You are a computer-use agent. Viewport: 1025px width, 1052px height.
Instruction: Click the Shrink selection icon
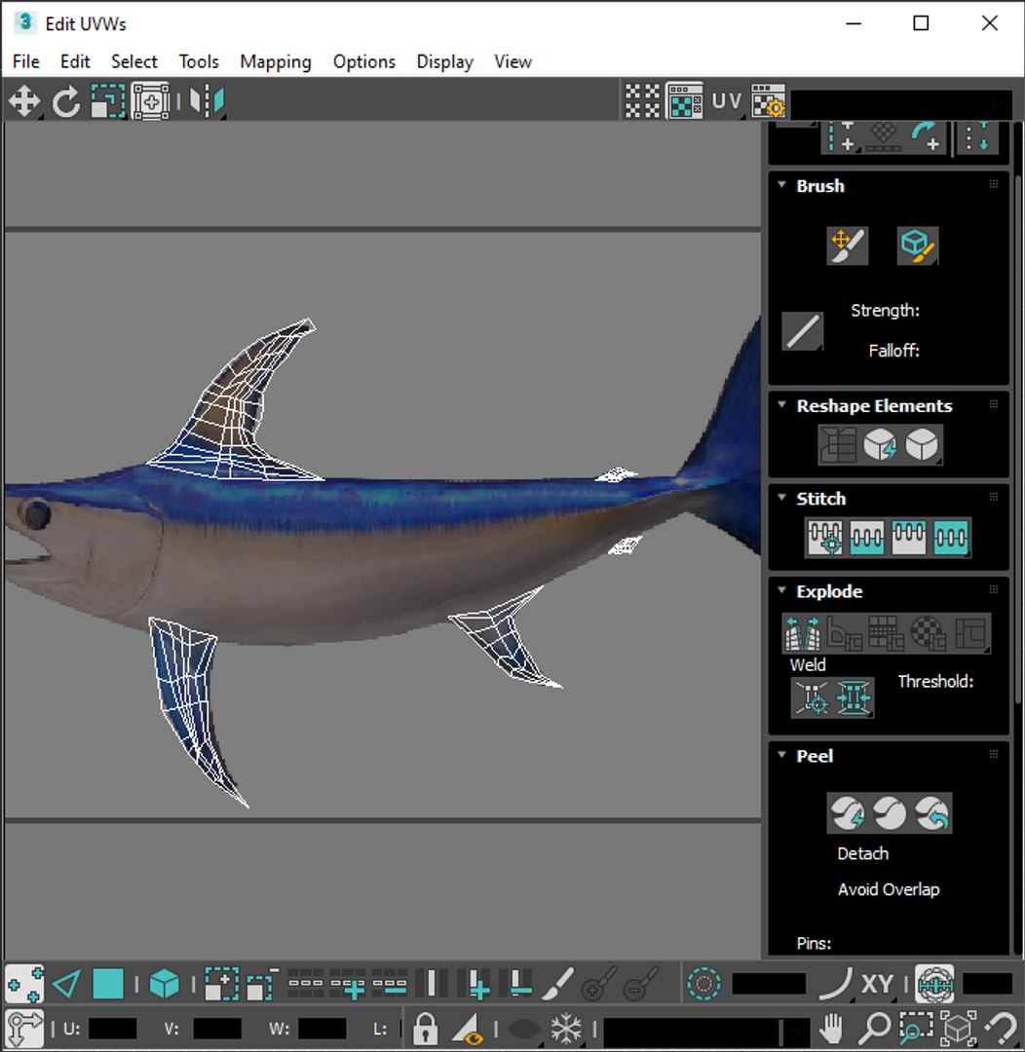coord(262,984)
